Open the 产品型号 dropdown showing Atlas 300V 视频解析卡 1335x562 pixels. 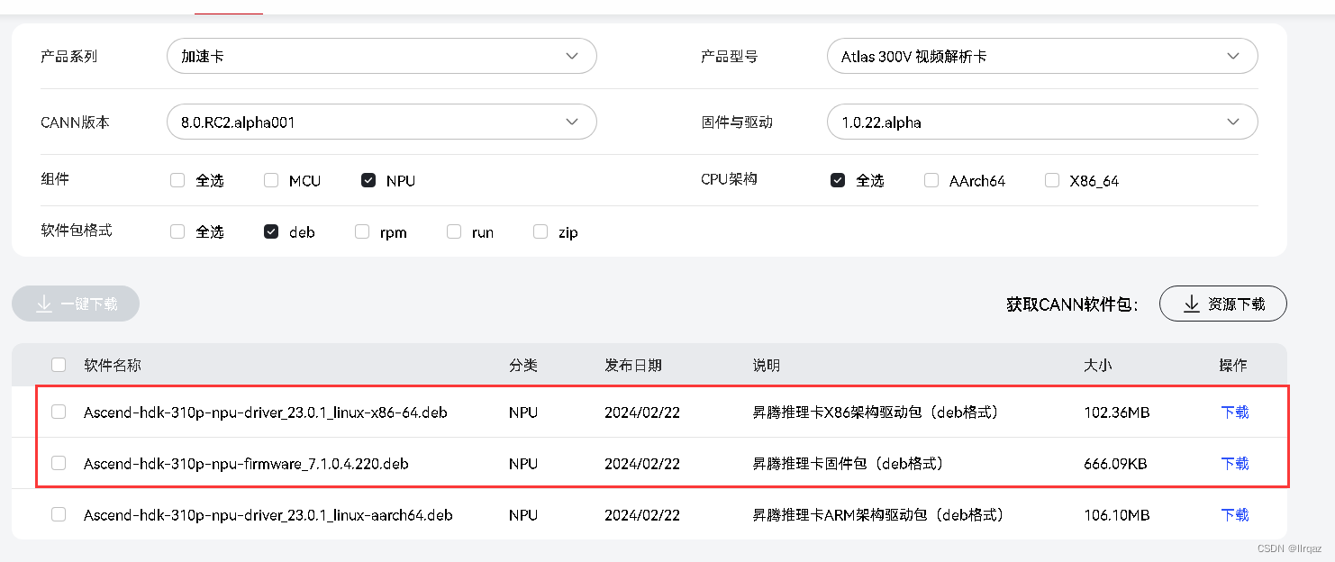click(1042, 56)
